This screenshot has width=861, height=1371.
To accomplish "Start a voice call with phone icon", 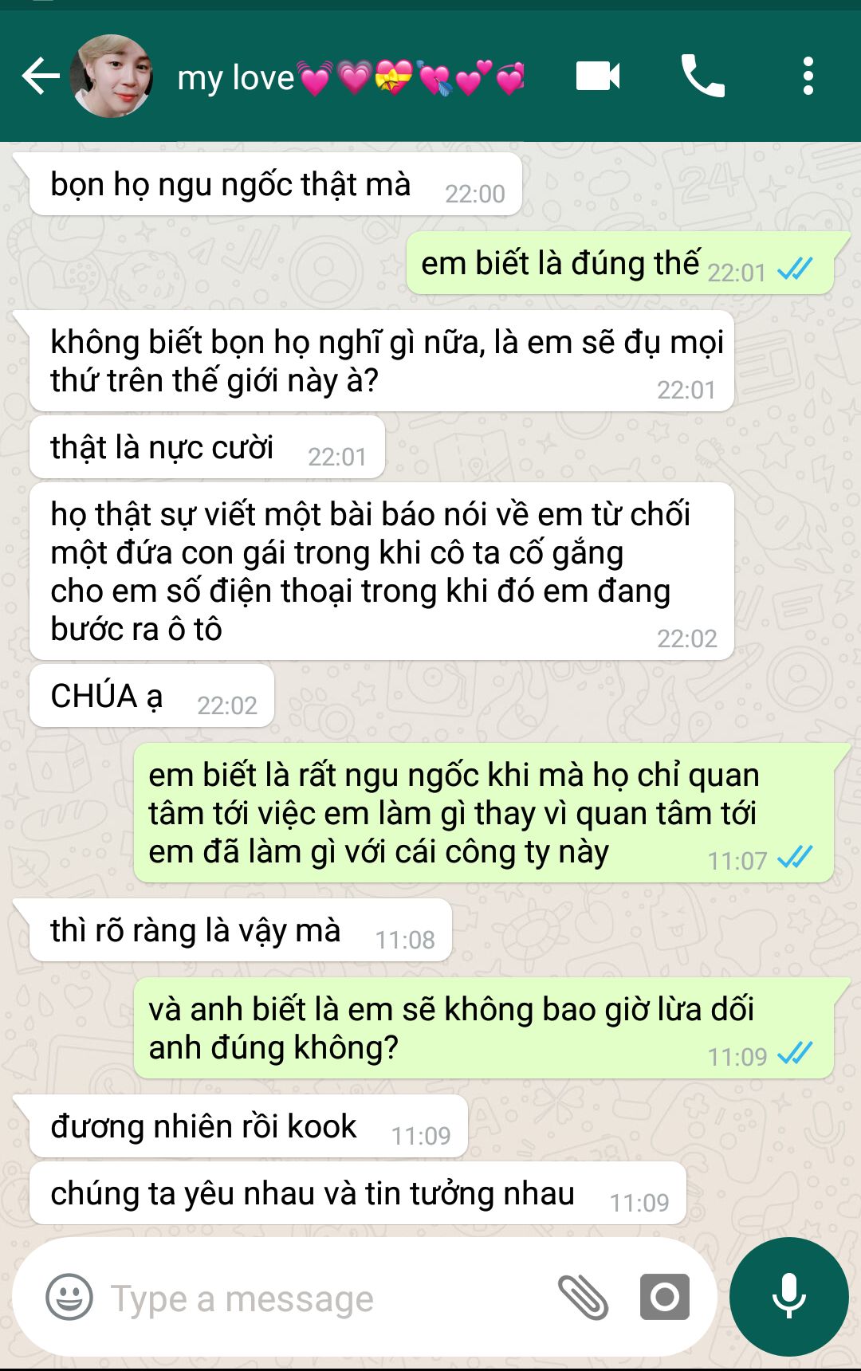I will pos(702,77).
